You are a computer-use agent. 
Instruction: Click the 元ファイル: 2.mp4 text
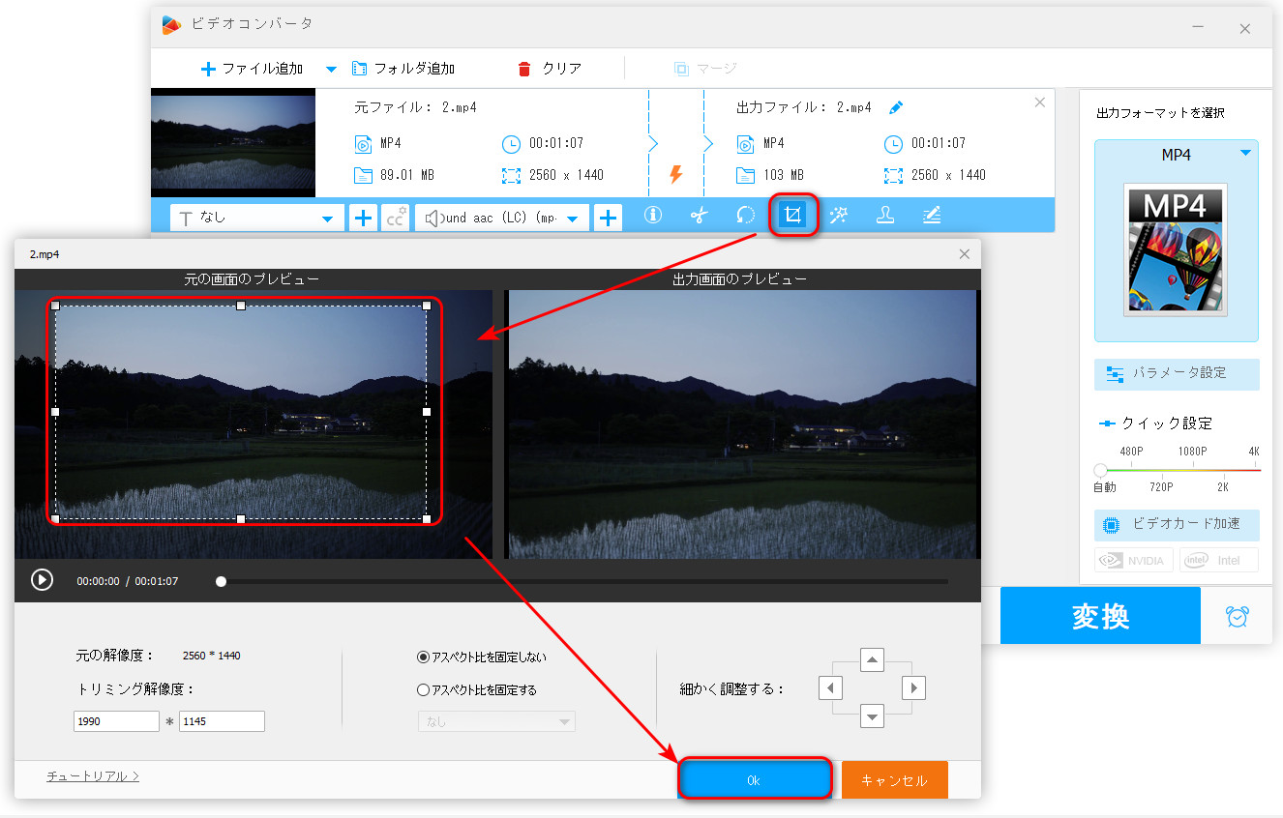click(x=416, y=107)
